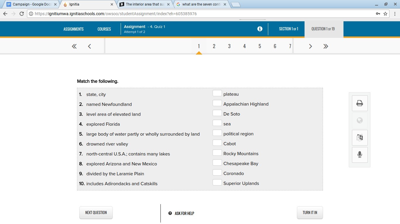Click the browser address bar URL

pos(116,14)
